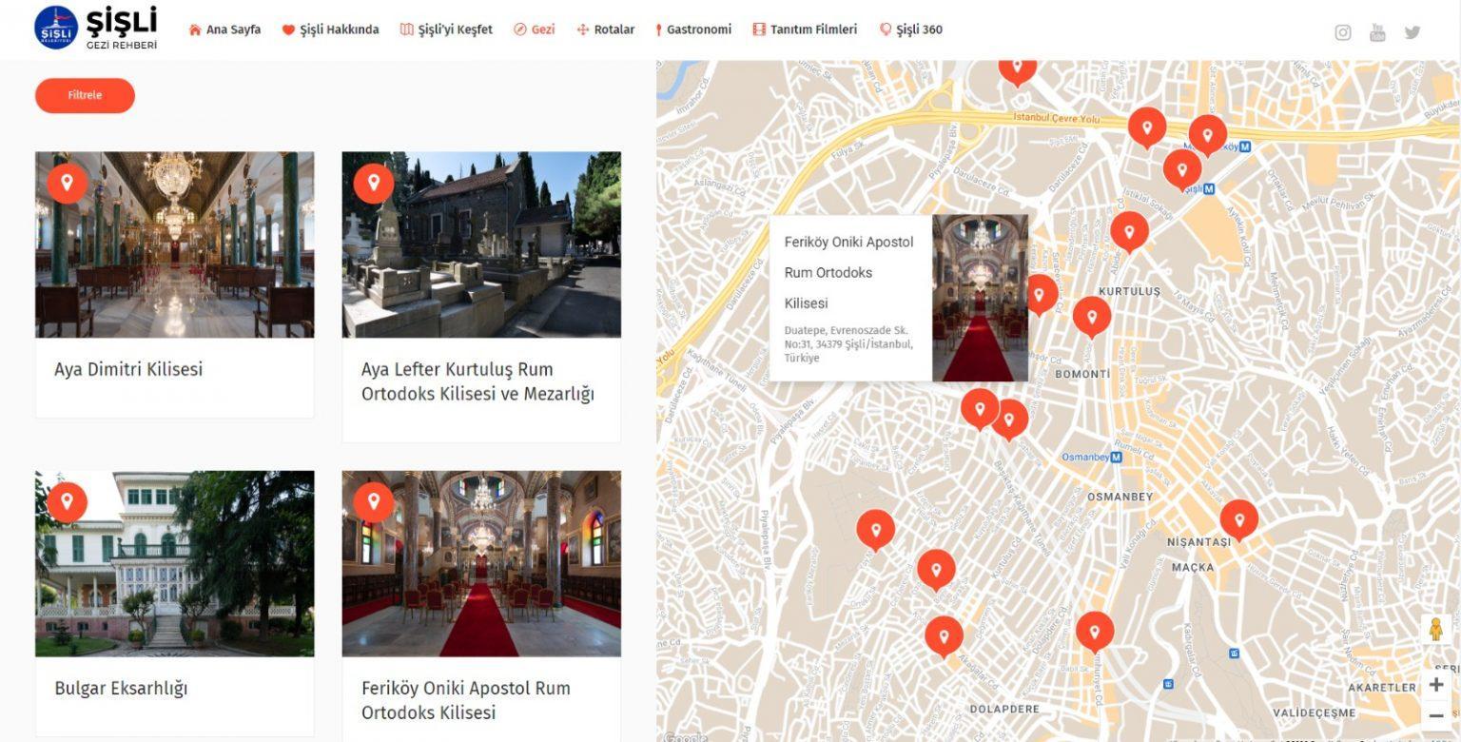Image resolution: width=1461 pixels, height=742 pixels.
Task: Select the map marker near Kurtuluş label
Action: coord(1091,316)
